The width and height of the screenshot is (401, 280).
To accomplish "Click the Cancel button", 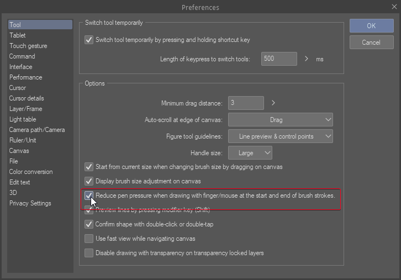I will pos(371,43).
